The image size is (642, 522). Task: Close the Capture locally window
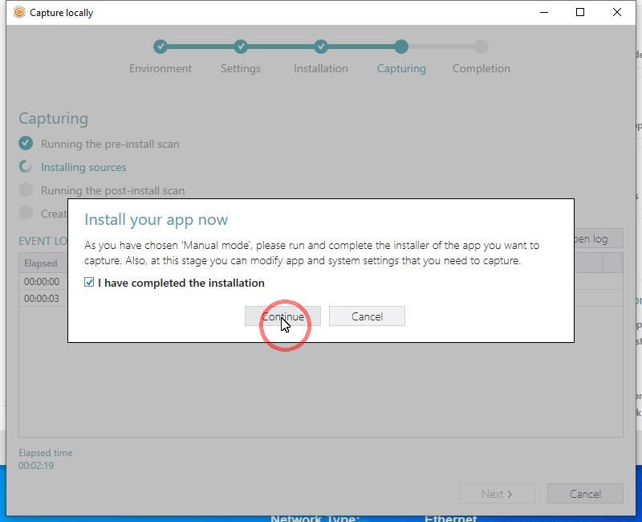617,12
